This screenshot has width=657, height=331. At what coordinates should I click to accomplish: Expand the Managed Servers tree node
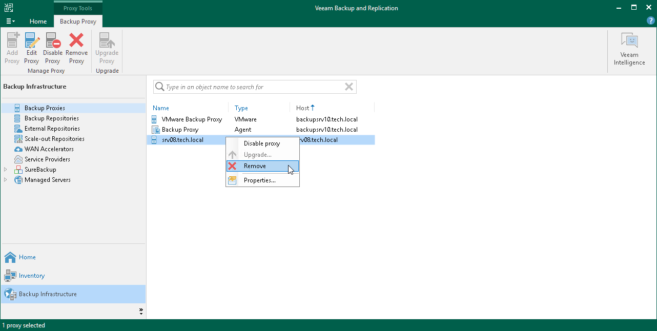(6, 180)
